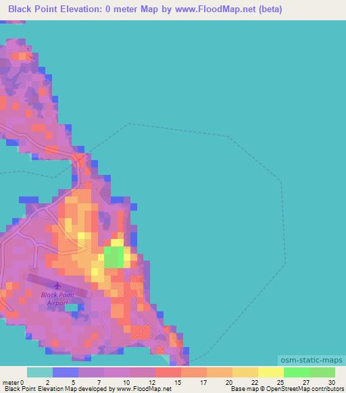Click the 17 meter light orange legend swatch

coord(220,372)
